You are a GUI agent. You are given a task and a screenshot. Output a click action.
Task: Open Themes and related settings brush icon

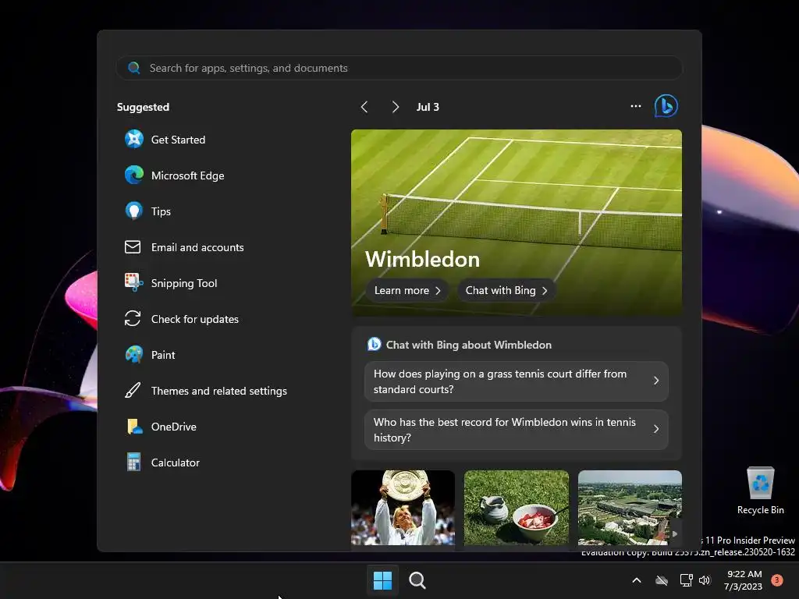pyautogui.click(x=133, y=391)
